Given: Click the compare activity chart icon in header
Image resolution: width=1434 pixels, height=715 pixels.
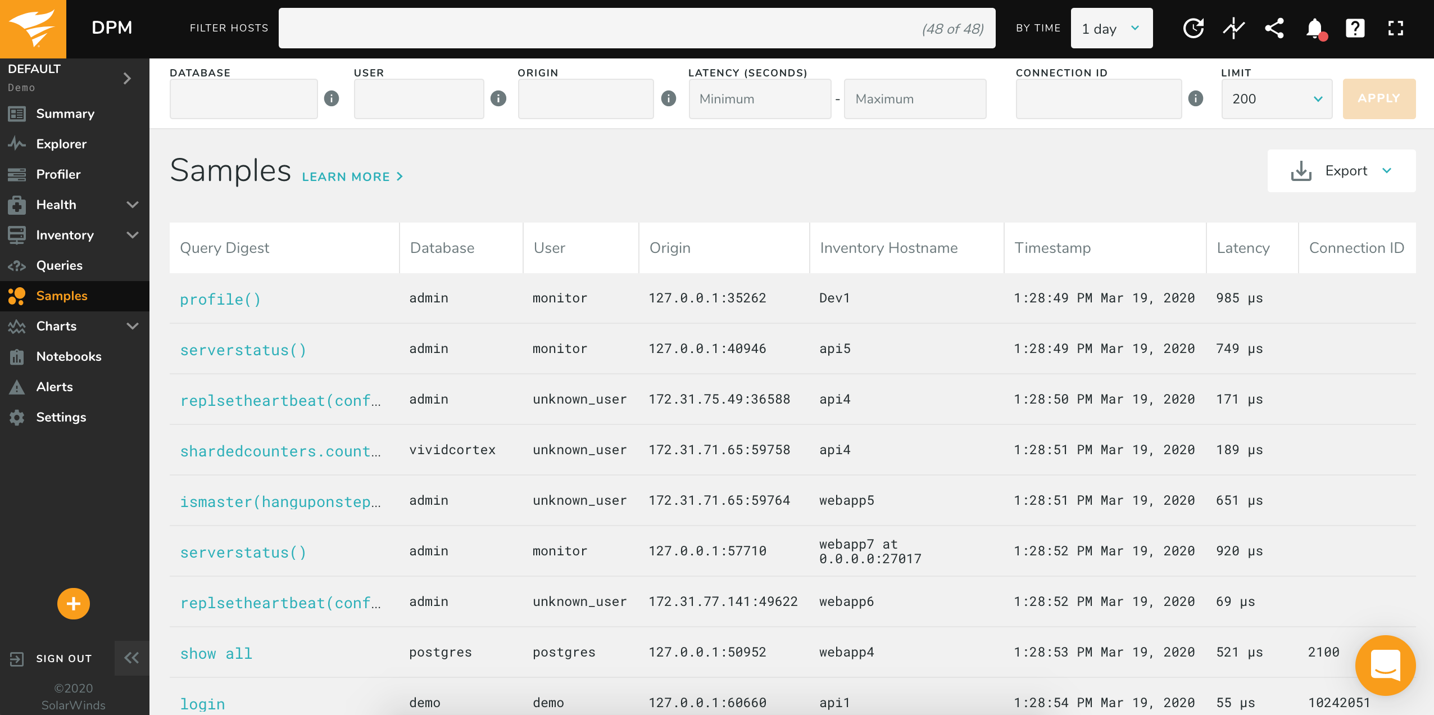Looking at the screenshot, I should (1233, 28).
